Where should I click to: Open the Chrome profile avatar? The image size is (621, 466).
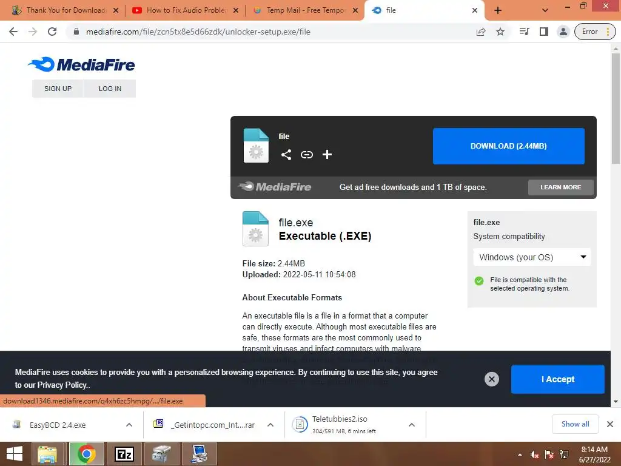(563, 32)
